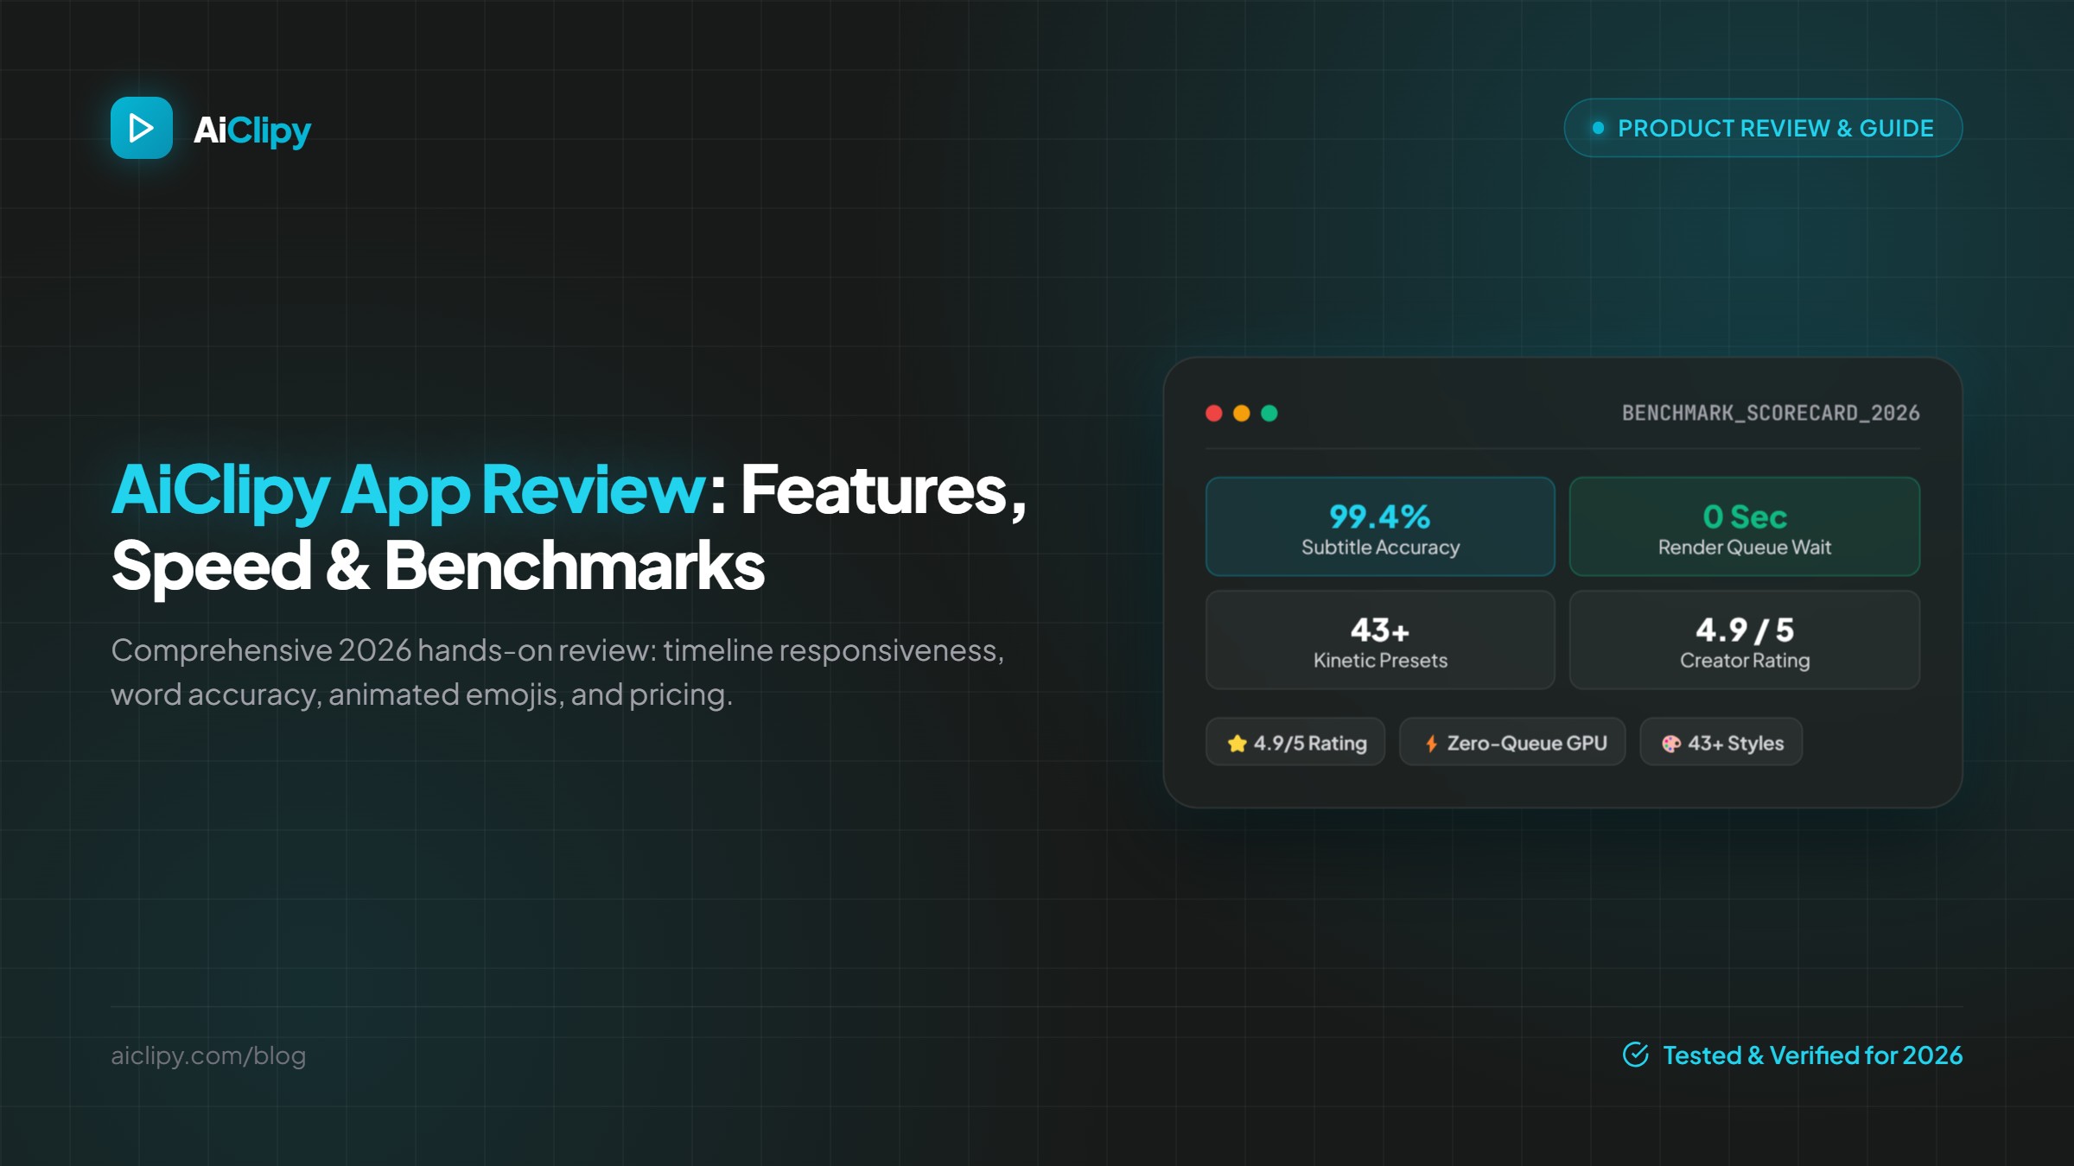The height and width of the screenshot is (1166, 2074).
Task: Open the 4.9 / 5 Creator Rating card
Action: click(x=1745, y=640)
